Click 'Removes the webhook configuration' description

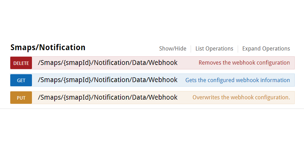(x=244, y=63)
